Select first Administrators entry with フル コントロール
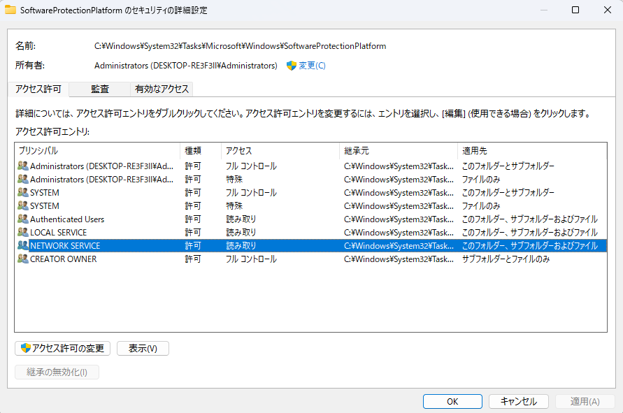623x413 pixels. point(310,166)
